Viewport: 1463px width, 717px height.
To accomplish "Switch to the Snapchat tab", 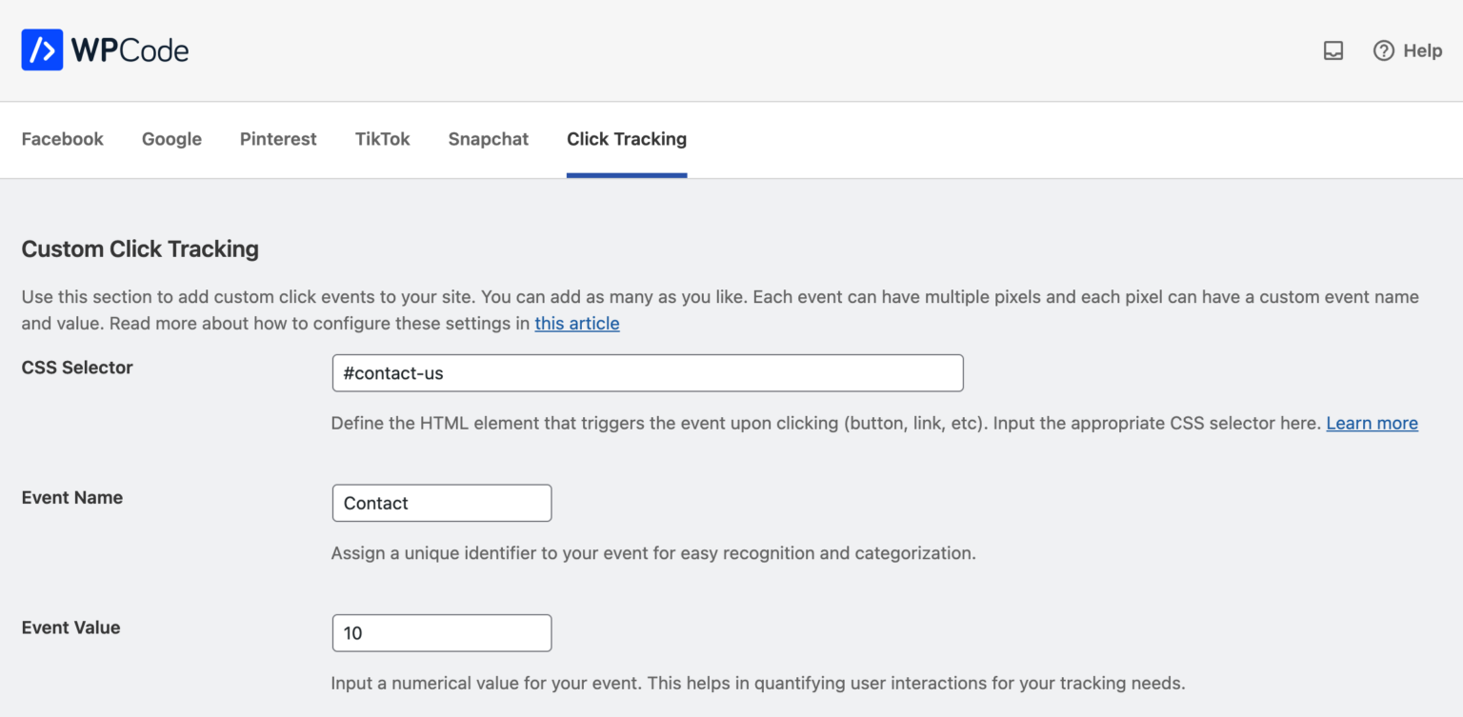I will tap(488, 139).
